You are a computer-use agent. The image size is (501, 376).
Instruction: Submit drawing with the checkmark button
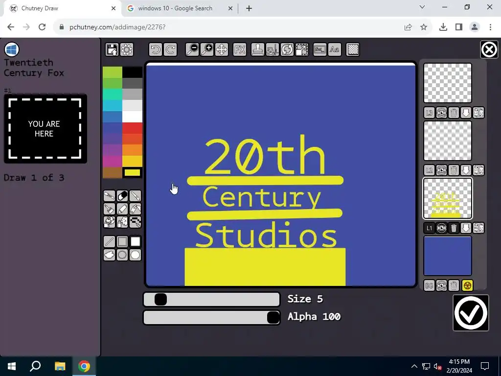[x=471, y=313]
